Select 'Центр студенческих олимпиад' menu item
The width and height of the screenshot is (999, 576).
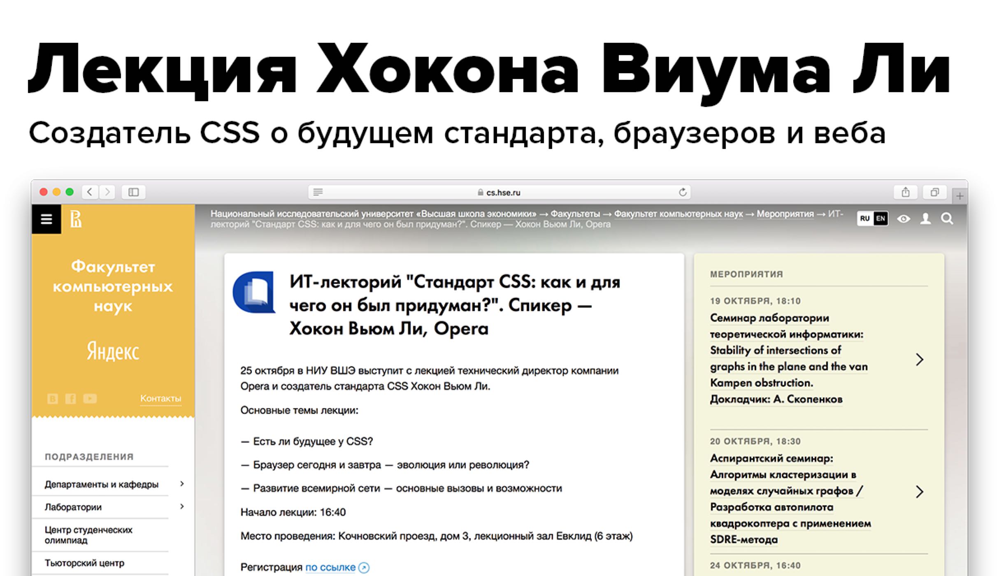click(88, 535)
